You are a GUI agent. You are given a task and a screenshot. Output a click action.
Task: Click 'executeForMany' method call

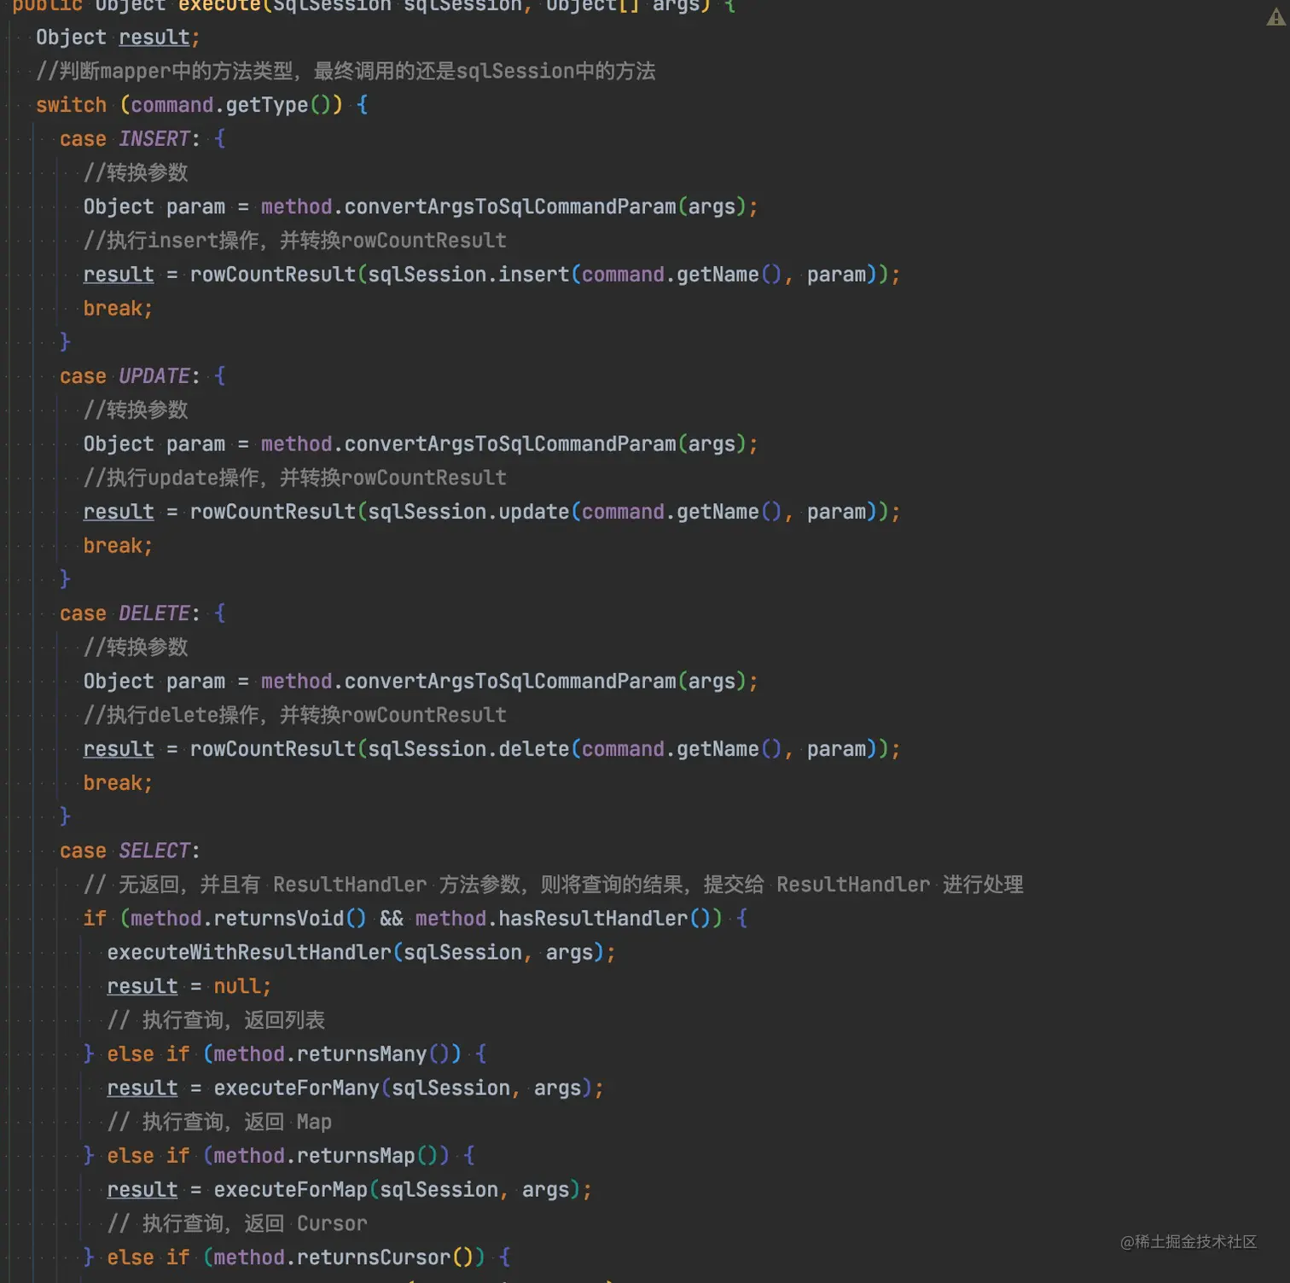[x=296, y=1088]
